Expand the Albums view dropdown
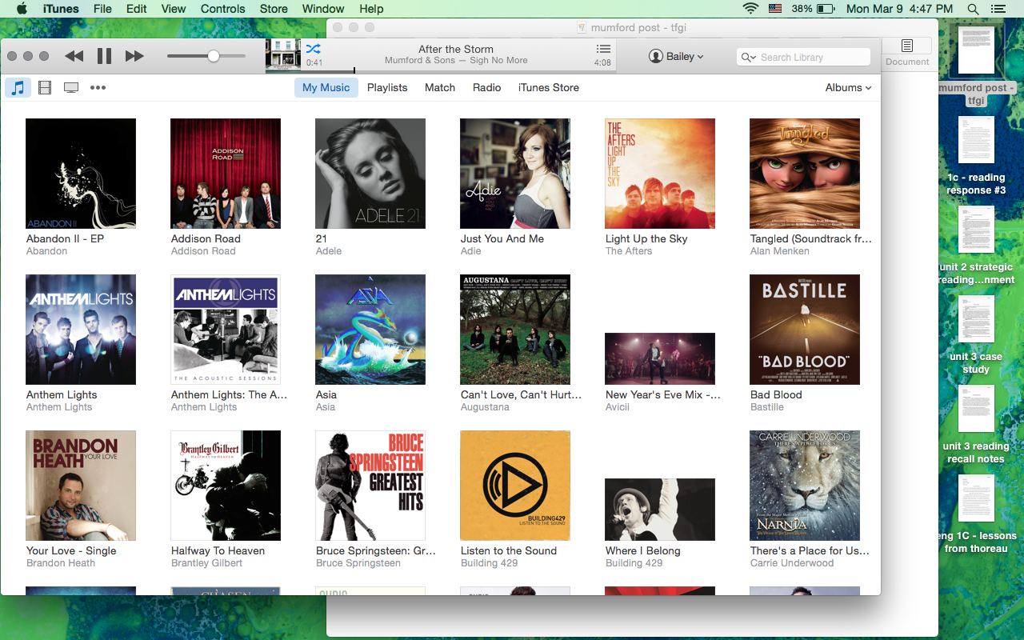 coord(848,88)
